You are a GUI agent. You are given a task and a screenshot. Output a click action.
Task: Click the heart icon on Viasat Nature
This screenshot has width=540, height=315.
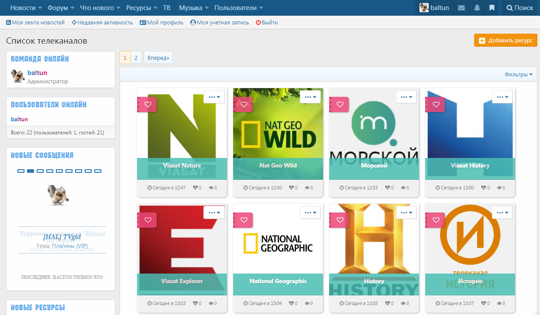coord(148,104)
